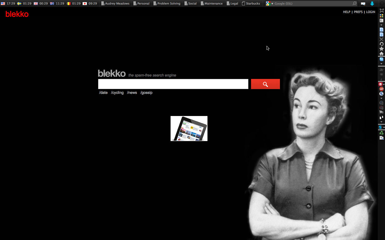Click the blue page-up double-arrow icon
This screenshot has height=240, width=385.
click(382, 30)
